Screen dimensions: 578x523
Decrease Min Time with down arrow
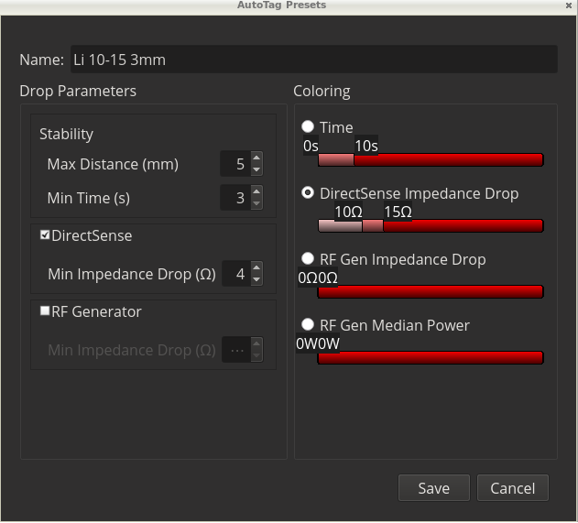(x=256, y=203)
